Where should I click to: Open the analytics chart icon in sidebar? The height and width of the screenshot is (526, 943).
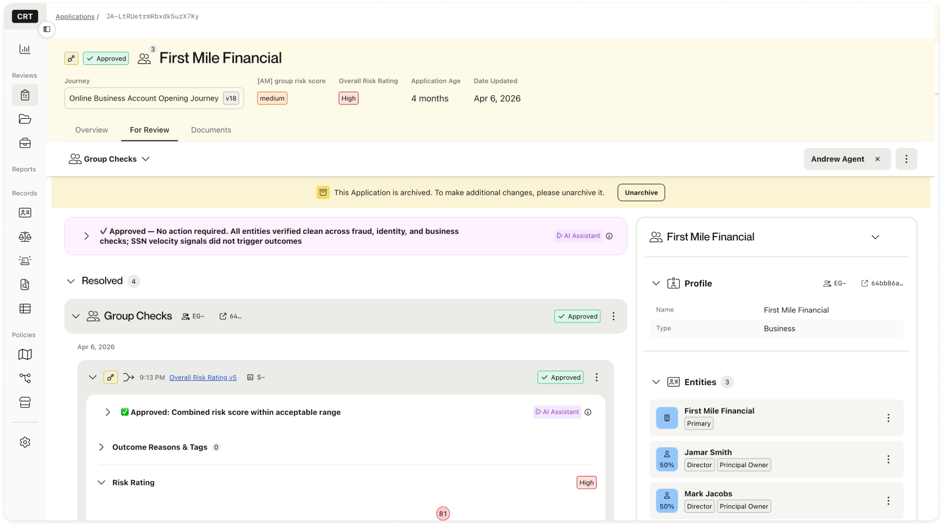tap(25, 49)
